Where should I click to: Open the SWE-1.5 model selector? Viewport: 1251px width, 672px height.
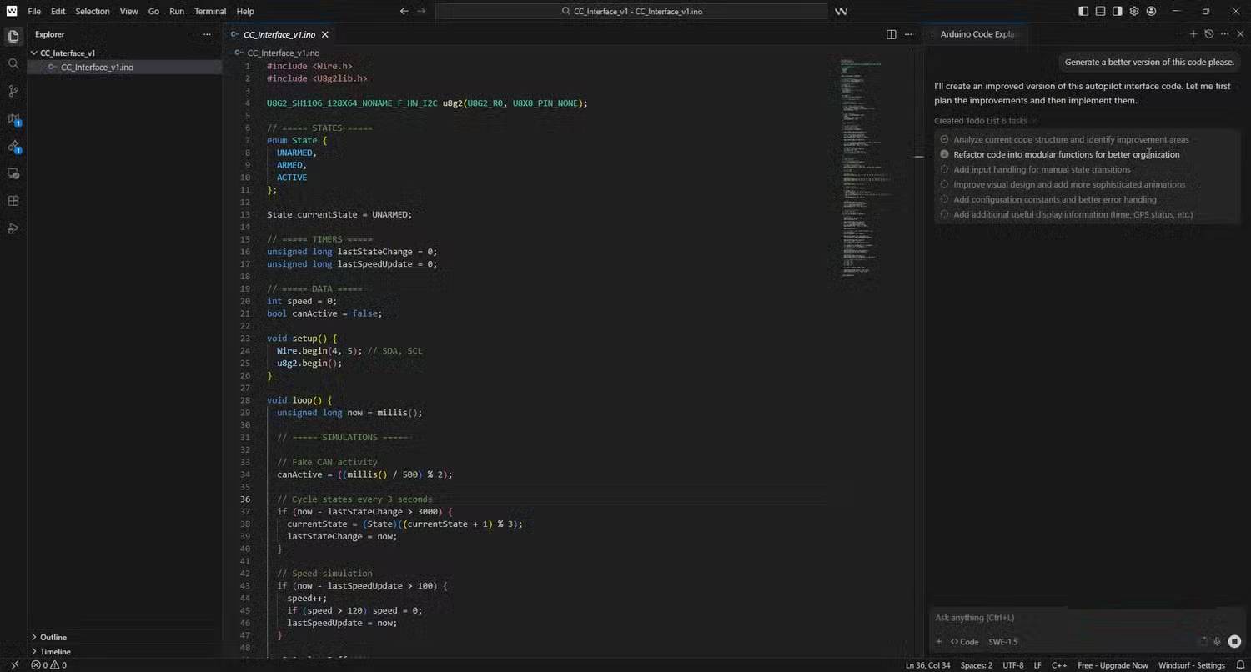tap(1003, 642)
